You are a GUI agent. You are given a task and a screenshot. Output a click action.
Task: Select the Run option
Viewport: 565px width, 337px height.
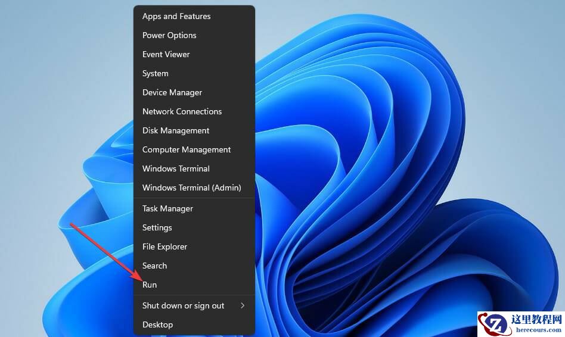pos(194,285)
